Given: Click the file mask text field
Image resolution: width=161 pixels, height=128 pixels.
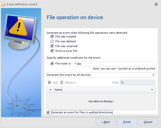Looking at the screenshot, I should 115,64.
